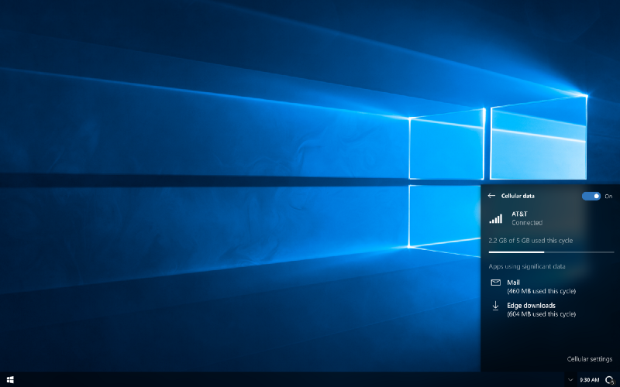The height and width of the screenshot is (387, 620).
Task: Click the Connected status text under AT&T
Action: [x=527, y=223]
